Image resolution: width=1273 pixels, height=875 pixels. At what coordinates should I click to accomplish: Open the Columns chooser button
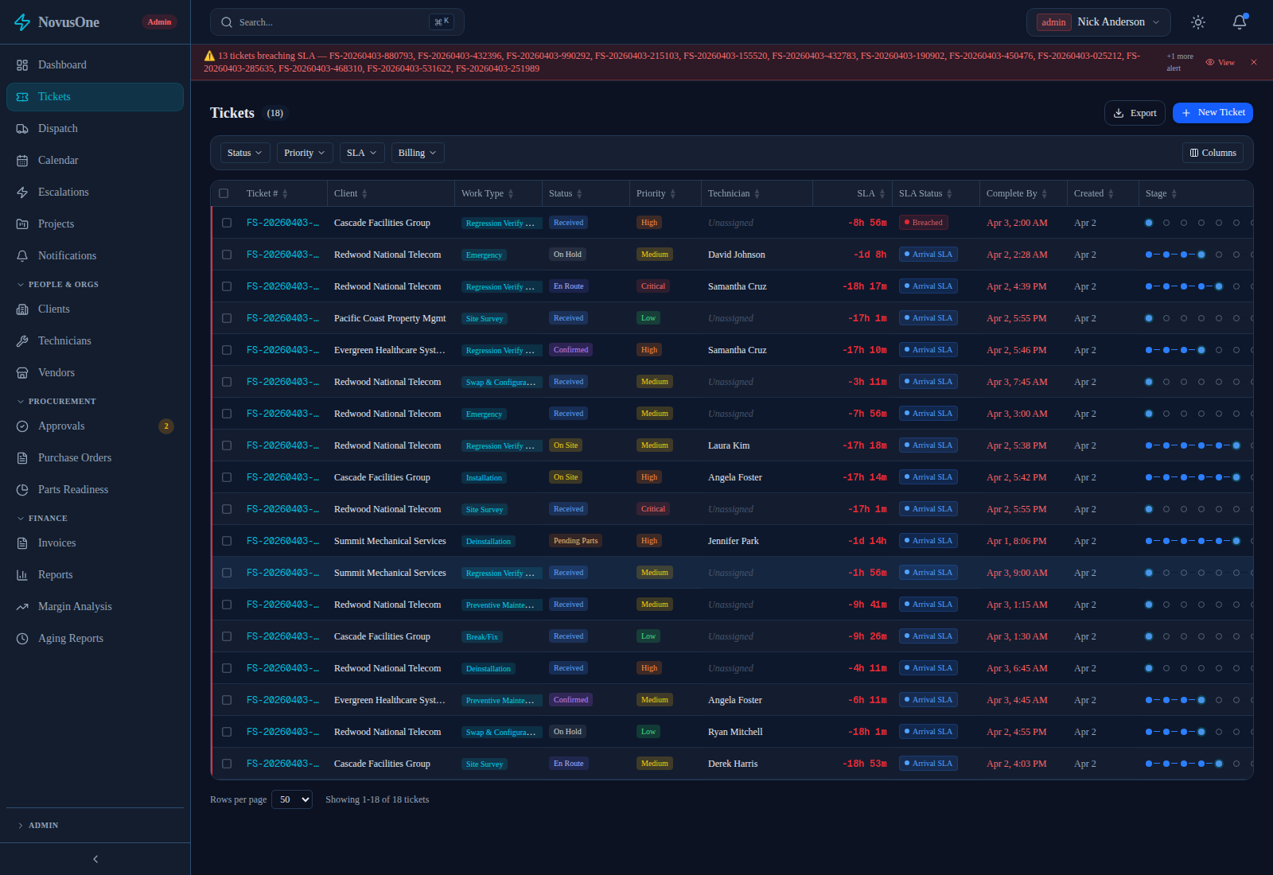[x=1213, y=153]
